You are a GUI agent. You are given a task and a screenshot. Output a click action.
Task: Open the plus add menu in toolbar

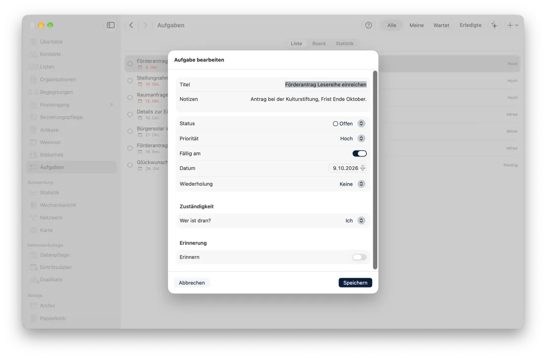[513, 25]
